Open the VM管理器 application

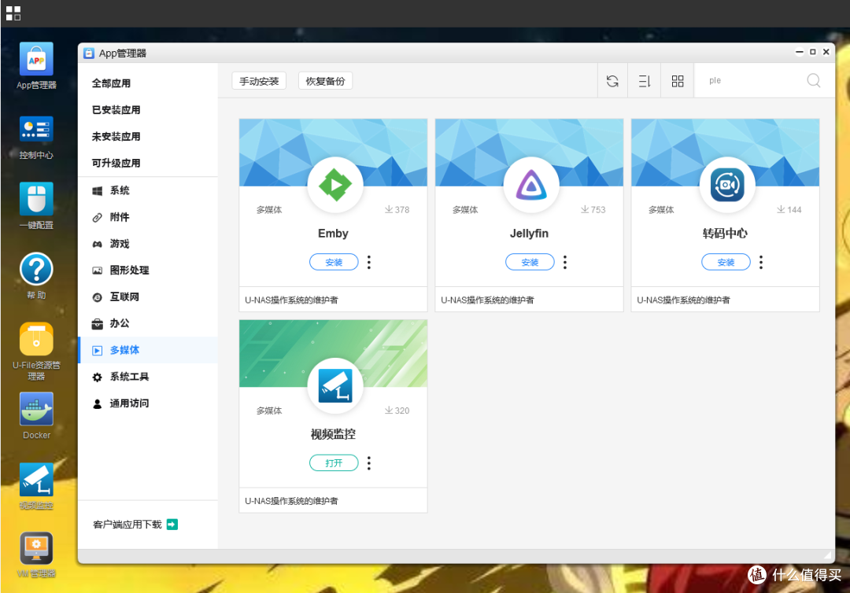(x=35, y=549)
